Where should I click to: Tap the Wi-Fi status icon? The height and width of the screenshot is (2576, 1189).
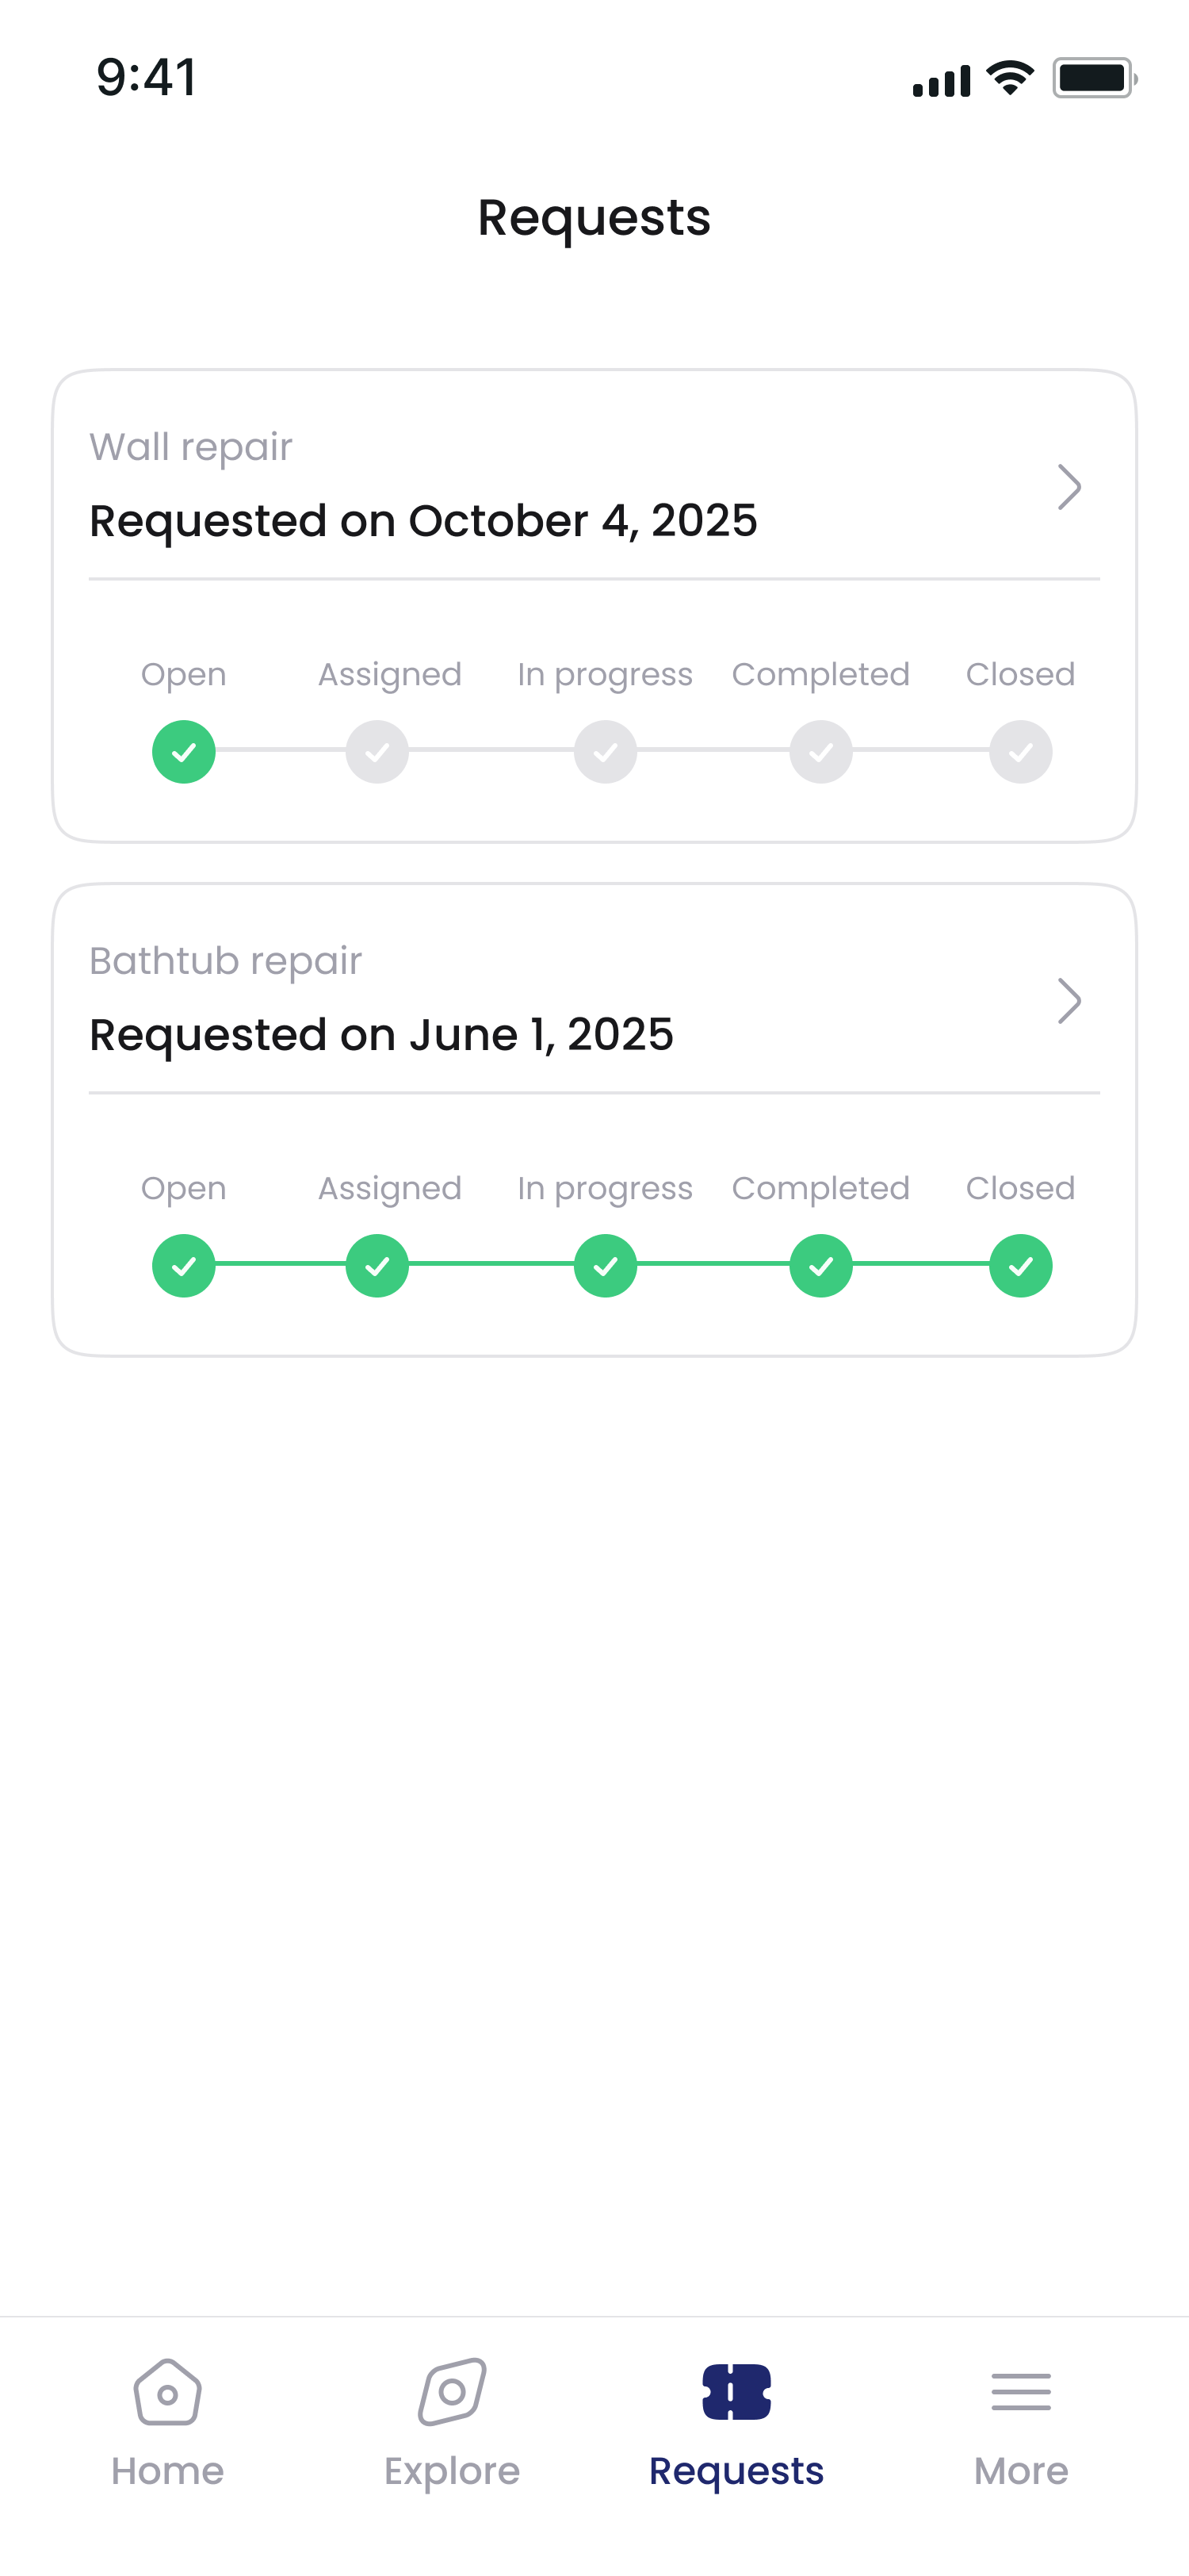(1010, 78)
